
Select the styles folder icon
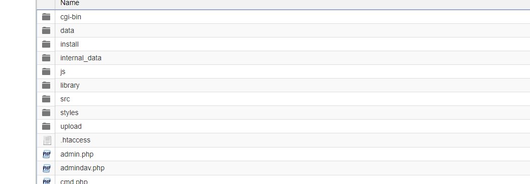[46, 113]
